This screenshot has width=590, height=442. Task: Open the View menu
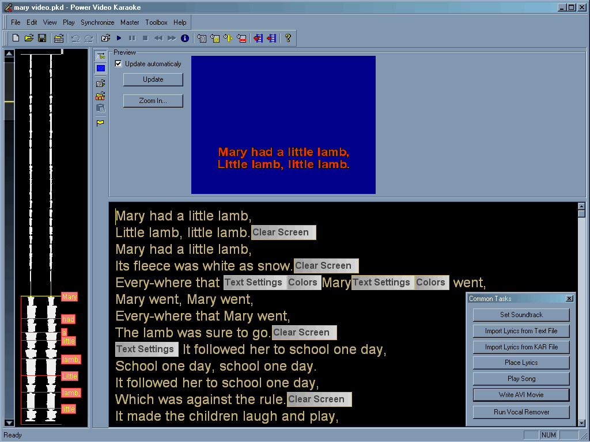pyautogui.click(x=50, y=22)
